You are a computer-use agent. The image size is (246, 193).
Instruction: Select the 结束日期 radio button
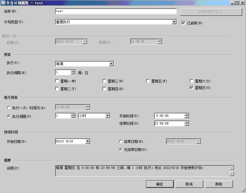[121, 142]
